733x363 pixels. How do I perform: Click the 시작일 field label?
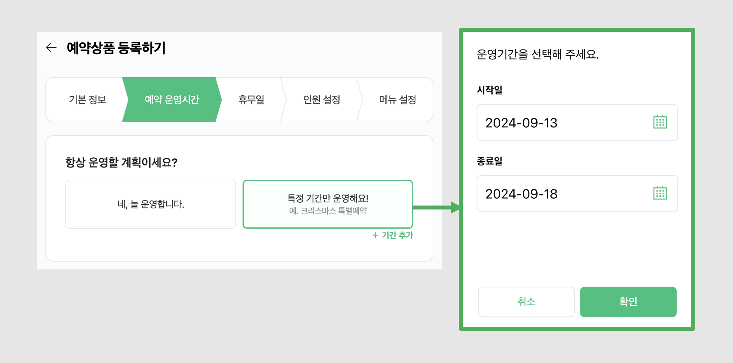(x=489, y=90)
